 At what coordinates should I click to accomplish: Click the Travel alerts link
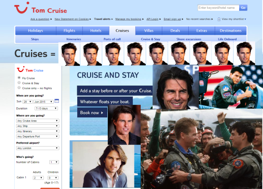[x=102, y=19]
